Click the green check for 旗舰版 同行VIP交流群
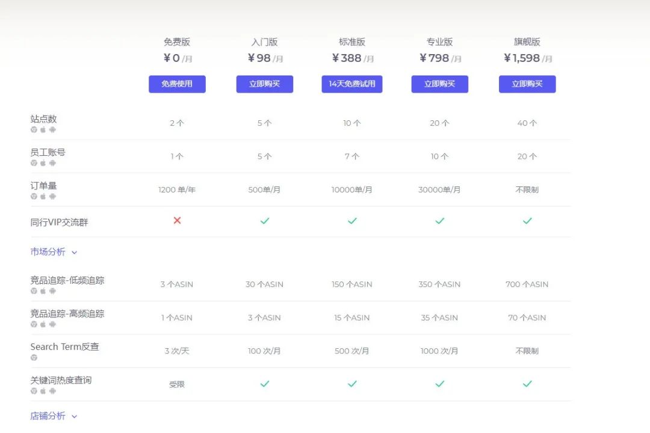The width and height of the screenshot is (650, 433). click(527, 221)
